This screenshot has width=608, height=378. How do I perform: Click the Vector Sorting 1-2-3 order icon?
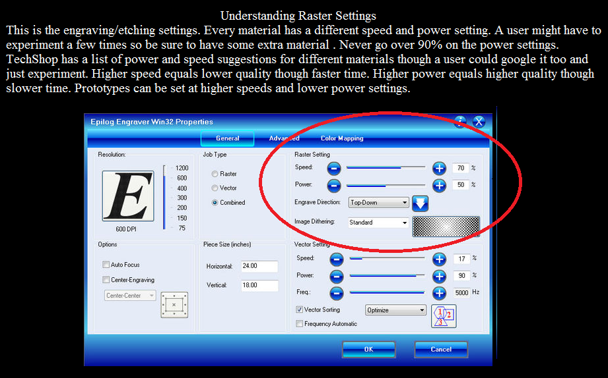444,317
